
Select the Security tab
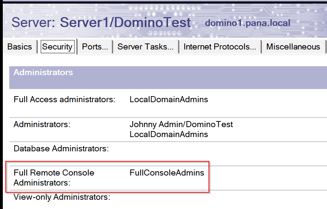click(x=57, y=47)
